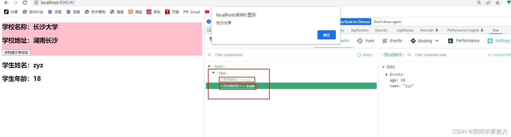Select the Vue DevTools tab
The height and width of the screenshot is (137, 511).
click(495, 30)
